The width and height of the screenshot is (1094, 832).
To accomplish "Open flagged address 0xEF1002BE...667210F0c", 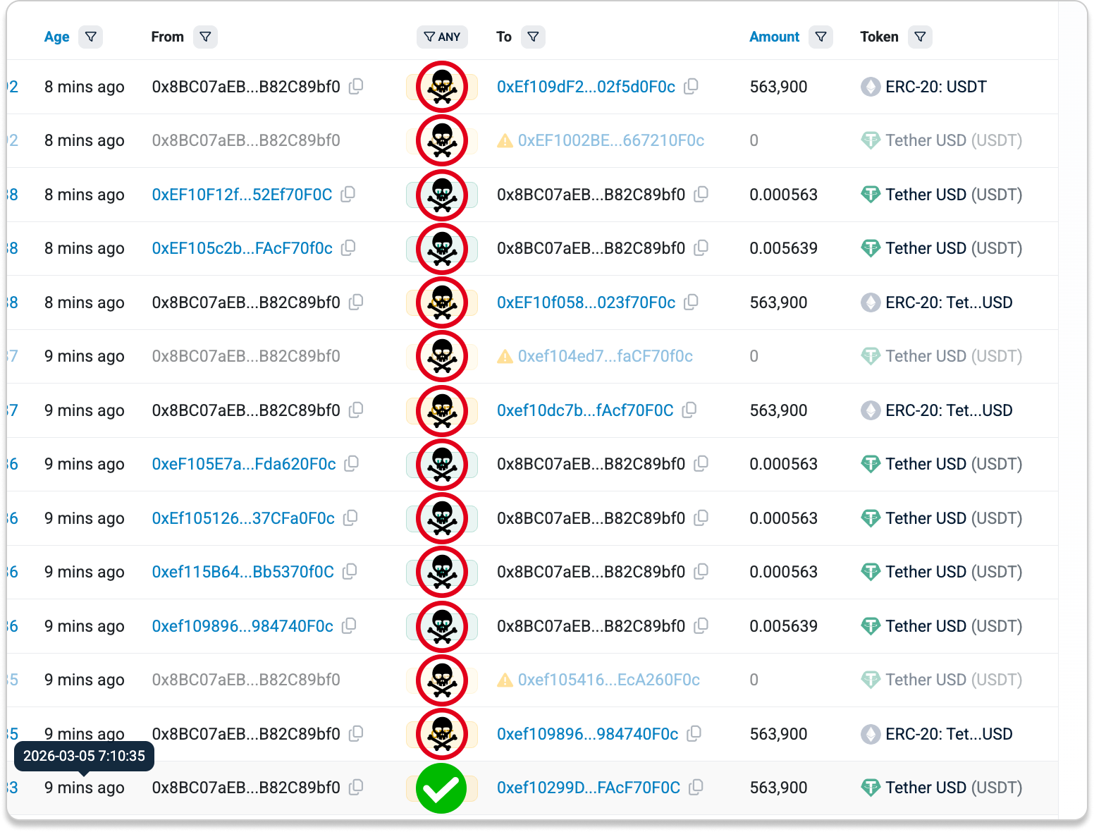I will pyautogui.click(x=610, y=140).
